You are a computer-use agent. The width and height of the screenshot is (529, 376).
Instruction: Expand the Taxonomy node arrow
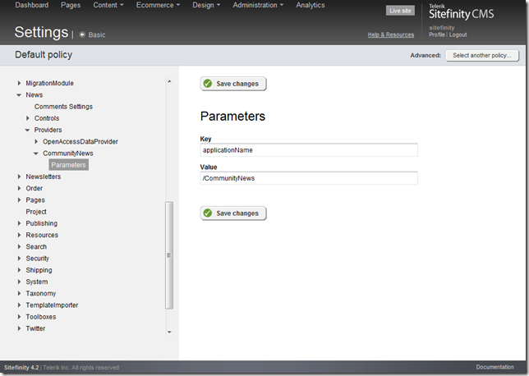(x=19, y=293)
